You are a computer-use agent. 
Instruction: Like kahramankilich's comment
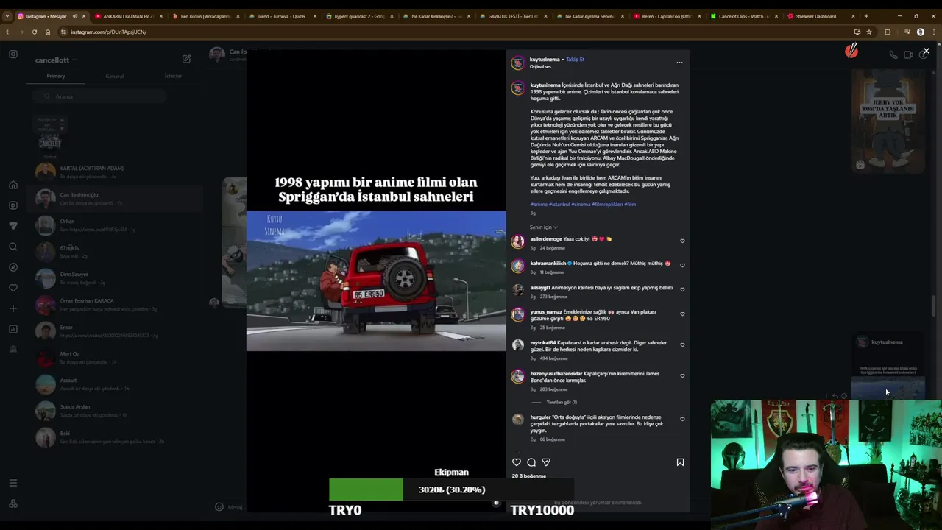click(x=682, y=265)
